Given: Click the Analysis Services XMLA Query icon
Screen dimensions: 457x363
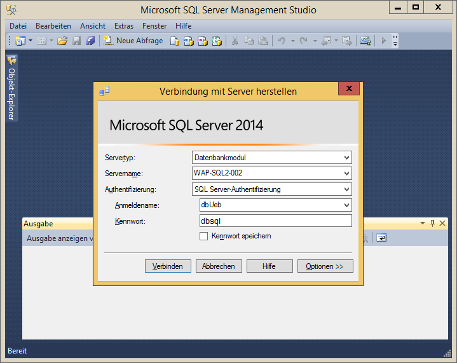Looking at the screenshot, I should [x=217, y=41].
